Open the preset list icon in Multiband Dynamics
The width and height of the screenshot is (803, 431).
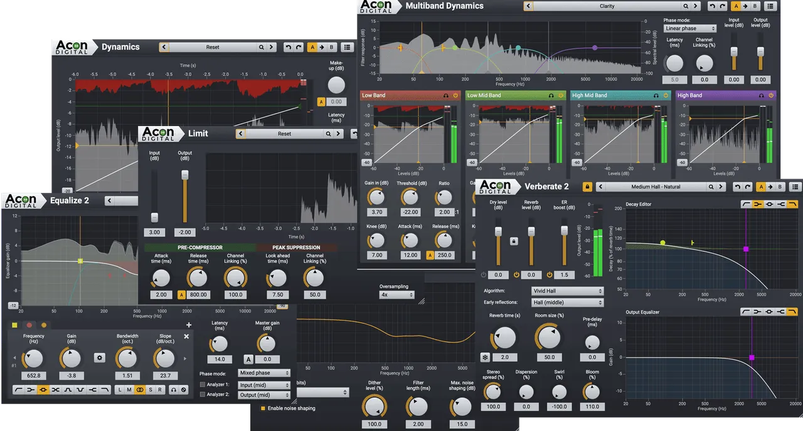[x=771, y=6]
